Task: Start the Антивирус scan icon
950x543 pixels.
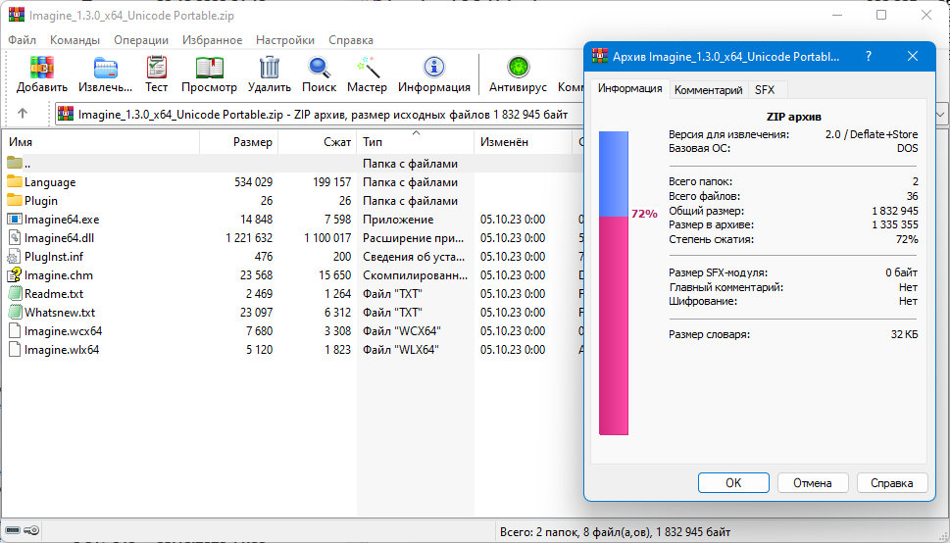Action: (518, 68)
